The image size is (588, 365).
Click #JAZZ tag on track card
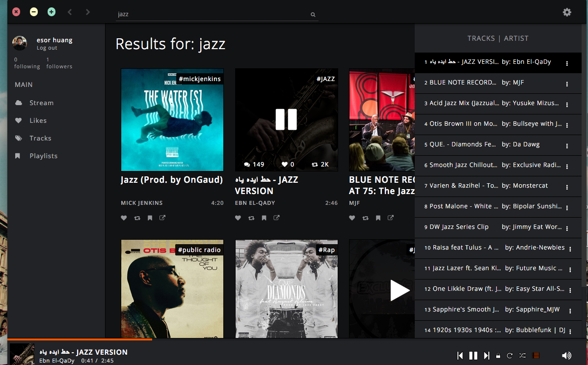click(x=325, y=79)
